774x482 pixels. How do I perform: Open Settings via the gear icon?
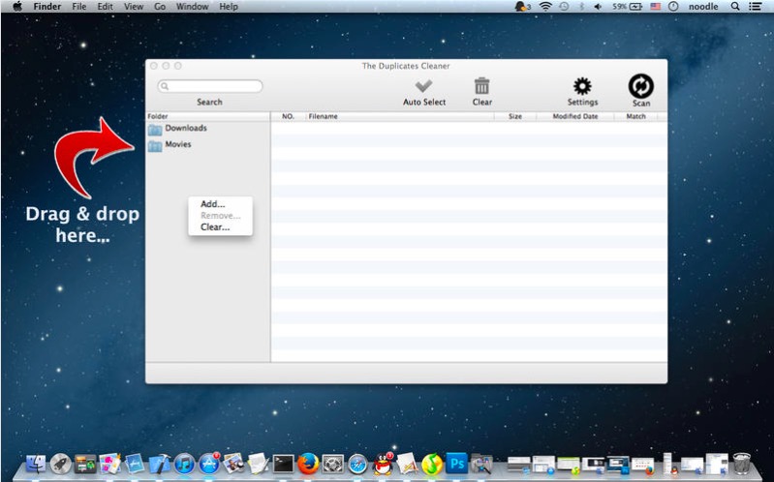(582, 86)
